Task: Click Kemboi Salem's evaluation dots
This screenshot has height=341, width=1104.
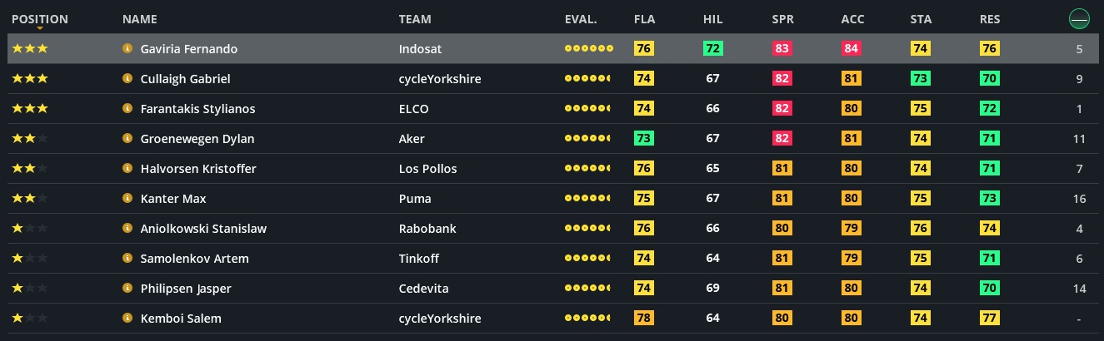Action: 588,319
